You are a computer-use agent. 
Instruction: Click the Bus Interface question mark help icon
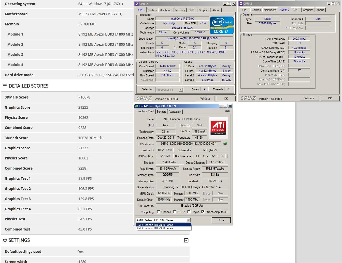coord(227,156)
